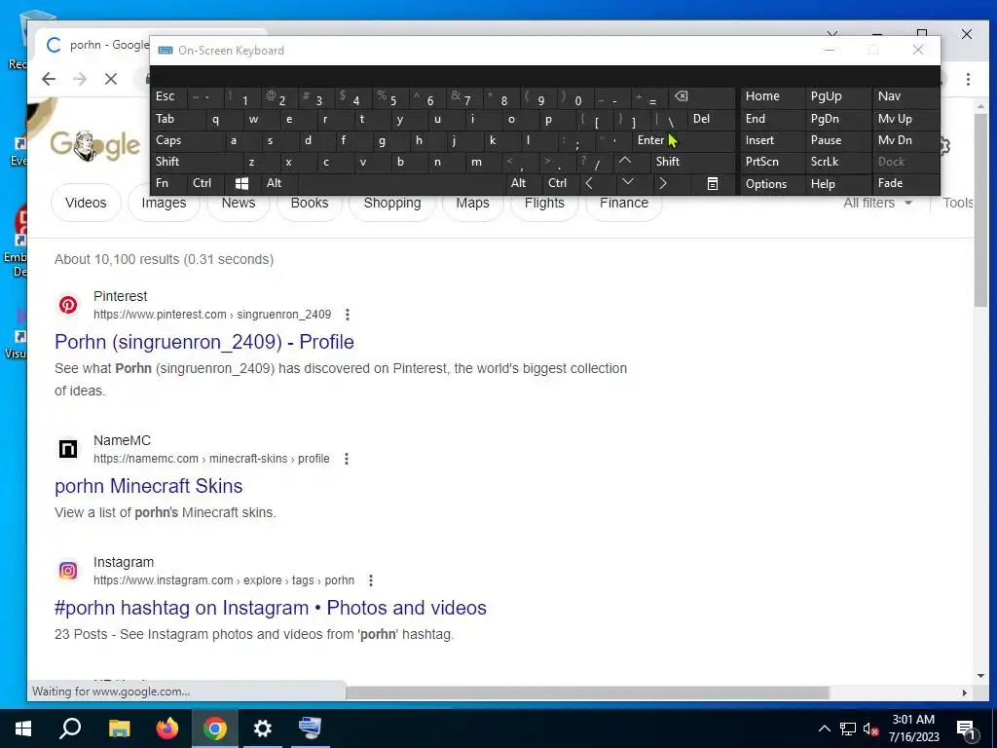Open Settings from taskbar
997x748 pixels.
[x=263, y=729]
